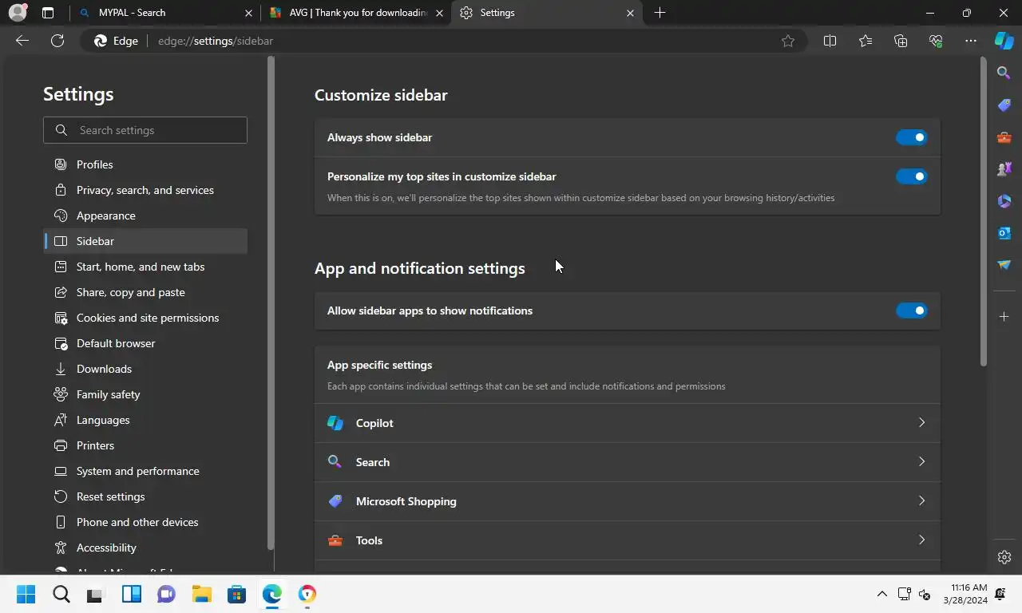Image resolution: width=1022 pixels, height=613 pixels.
Task: Open Languages settings section
Action: (x=145, y=420)
